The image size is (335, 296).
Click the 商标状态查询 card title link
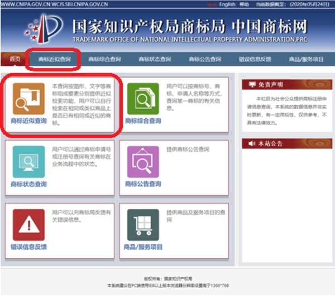click(28, 184)
